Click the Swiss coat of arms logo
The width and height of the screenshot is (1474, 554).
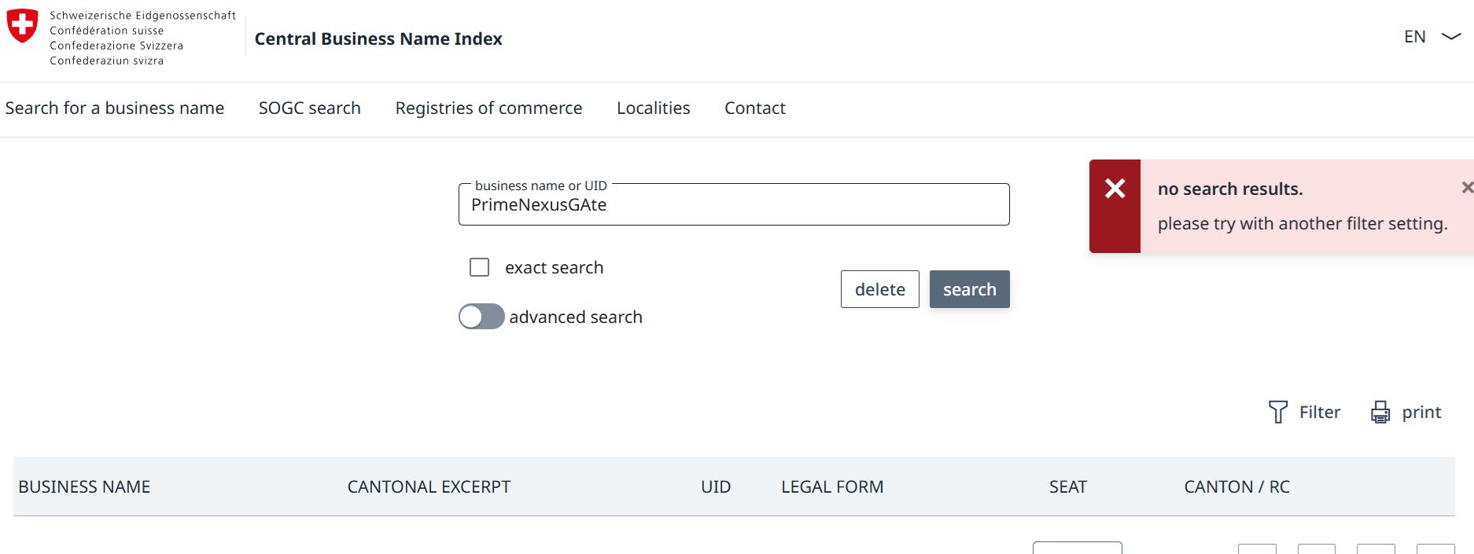tap(22, 25)
